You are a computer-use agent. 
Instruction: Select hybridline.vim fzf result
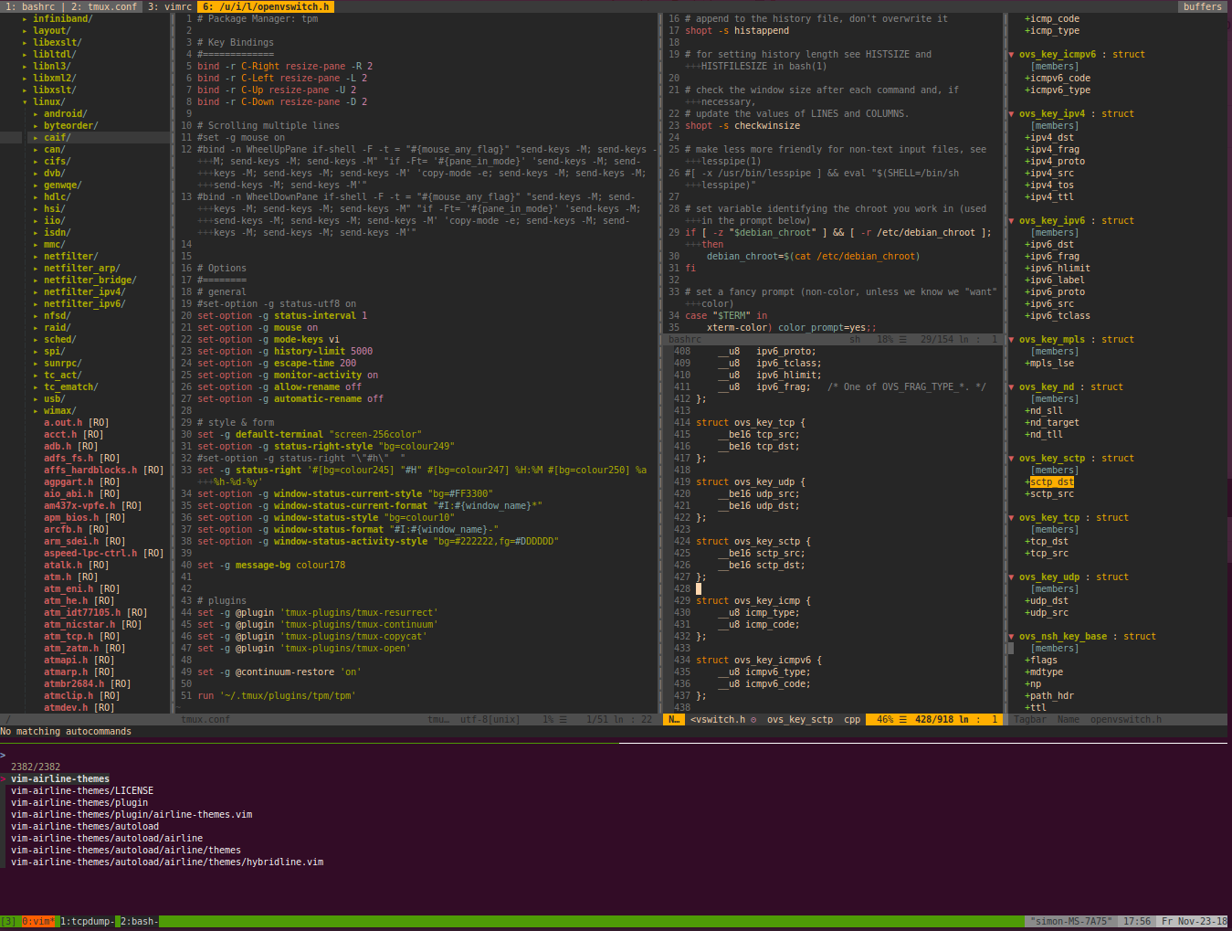pyautogui.click(x=167, y=862)
